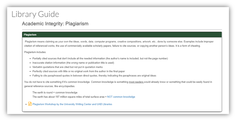Open the Plagiarism Workshop by University Writing Center link
The image size is (236, 121).
72,104
